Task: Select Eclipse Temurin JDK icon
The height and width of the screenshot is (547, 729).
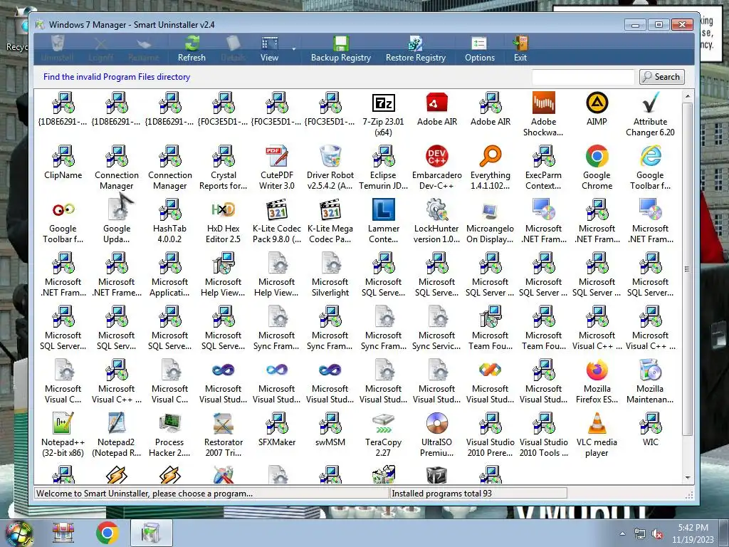Action: (384, 167)
